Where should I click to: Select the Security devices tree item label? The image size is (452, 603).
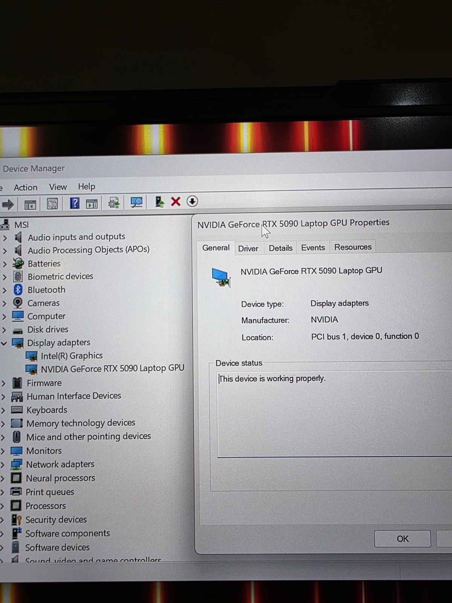click(56, 520)
